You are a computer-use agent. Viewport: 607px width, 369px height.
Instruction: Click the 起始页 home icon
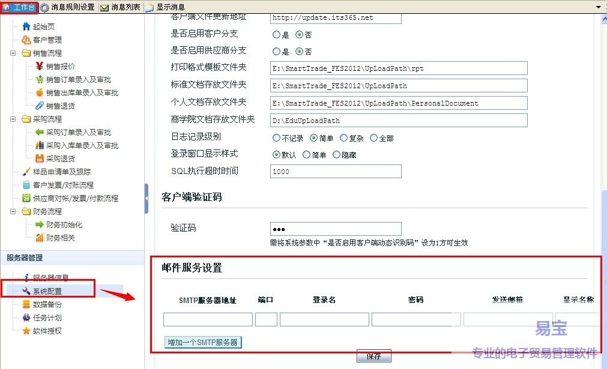[x=26, y=26]
